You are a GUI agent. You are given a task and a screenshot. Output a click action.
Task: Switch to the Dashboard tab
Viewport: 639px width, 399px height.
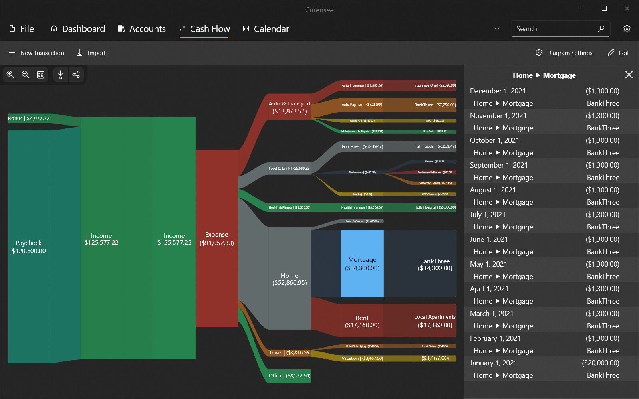pyautogui.click(x=78, y=29)
